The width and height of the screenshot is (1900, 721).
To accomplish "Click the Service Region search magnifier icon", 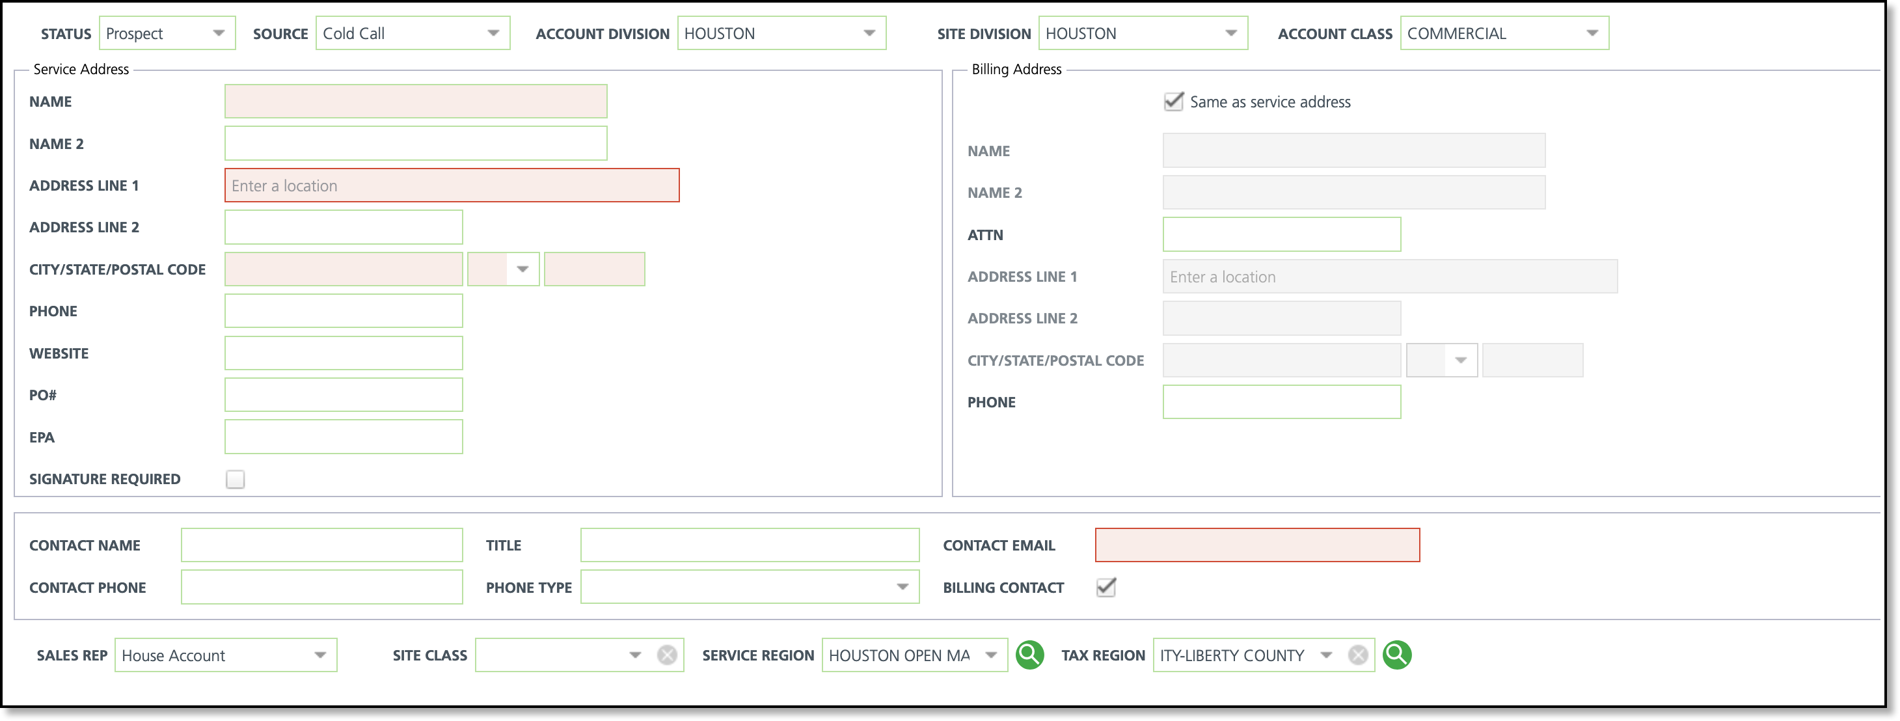I will click(1029, 655).
